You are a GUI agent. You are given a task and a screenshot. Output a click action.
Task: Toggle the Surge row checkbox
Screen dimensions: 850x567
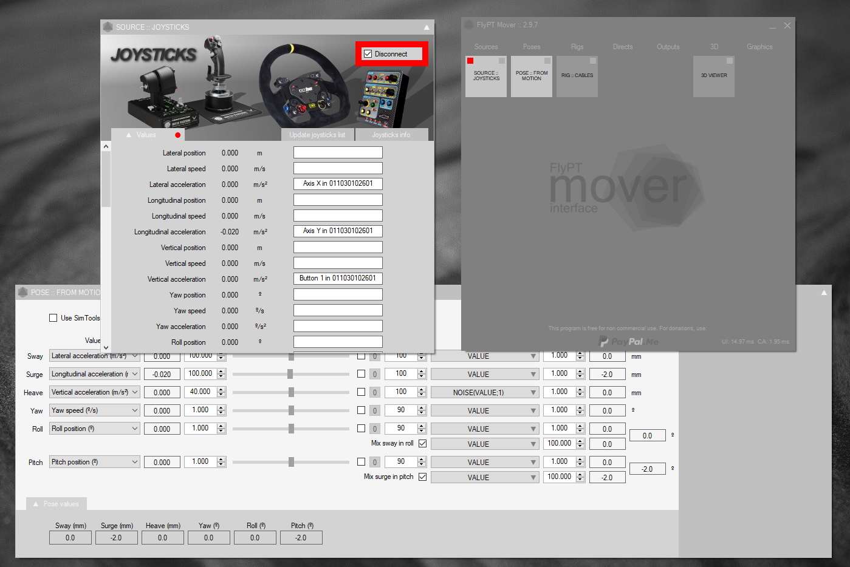pyautogui.click(x=361, y=374)
